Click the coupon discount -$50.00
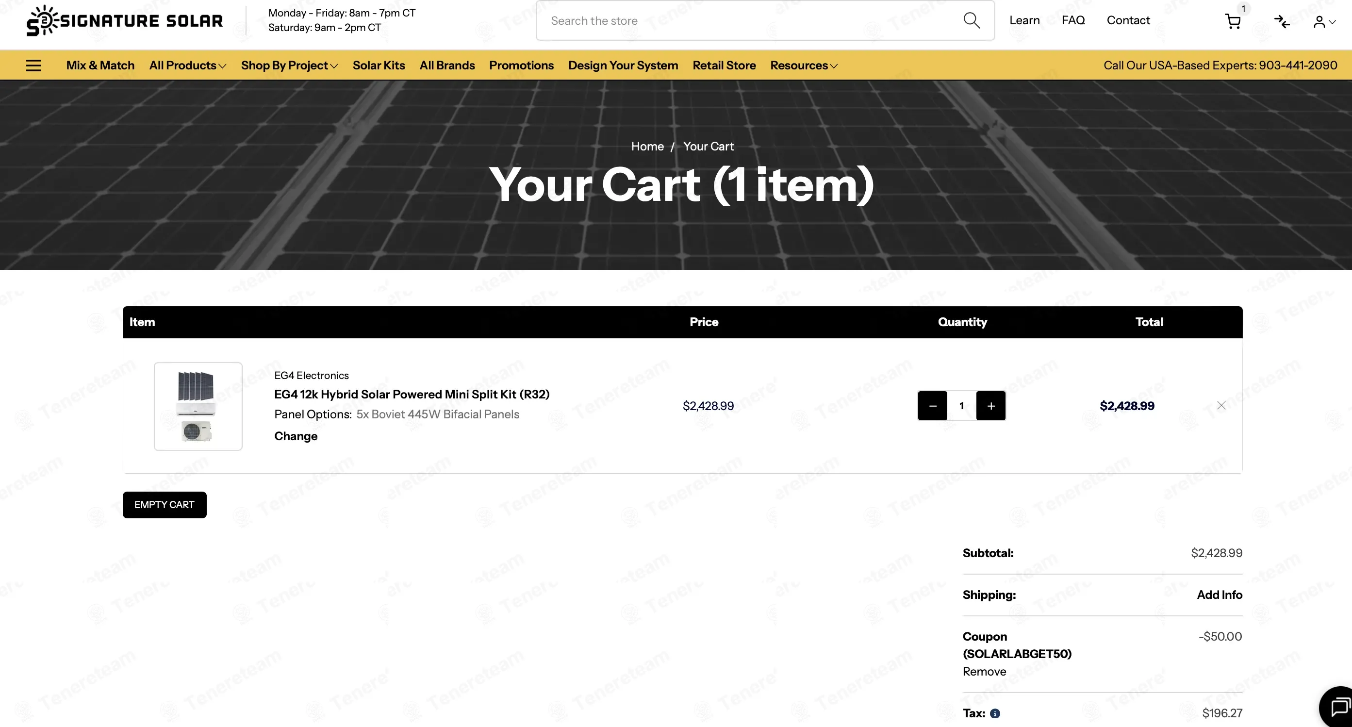Viewport: 1352px width, 727px height. coord(1220,637)
